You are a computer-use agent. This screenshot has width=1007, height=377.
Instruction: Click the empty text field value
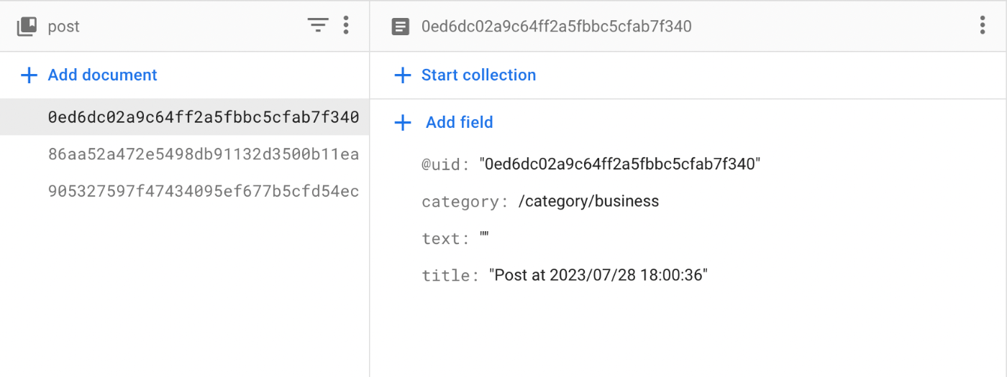click(484, 238)
